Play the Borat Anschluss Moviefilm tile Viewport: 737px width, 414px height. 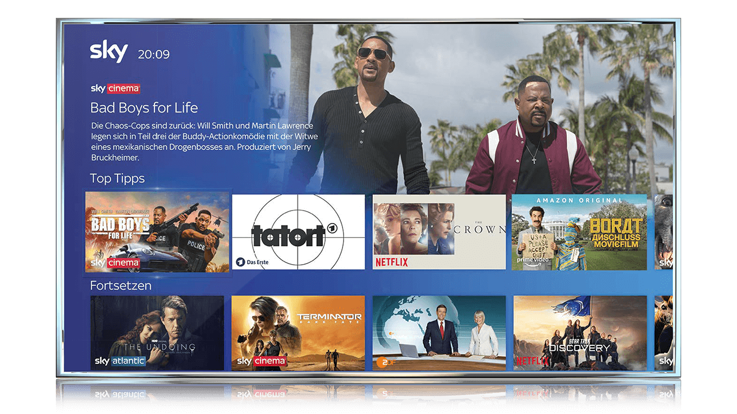[x=579, y=232]
